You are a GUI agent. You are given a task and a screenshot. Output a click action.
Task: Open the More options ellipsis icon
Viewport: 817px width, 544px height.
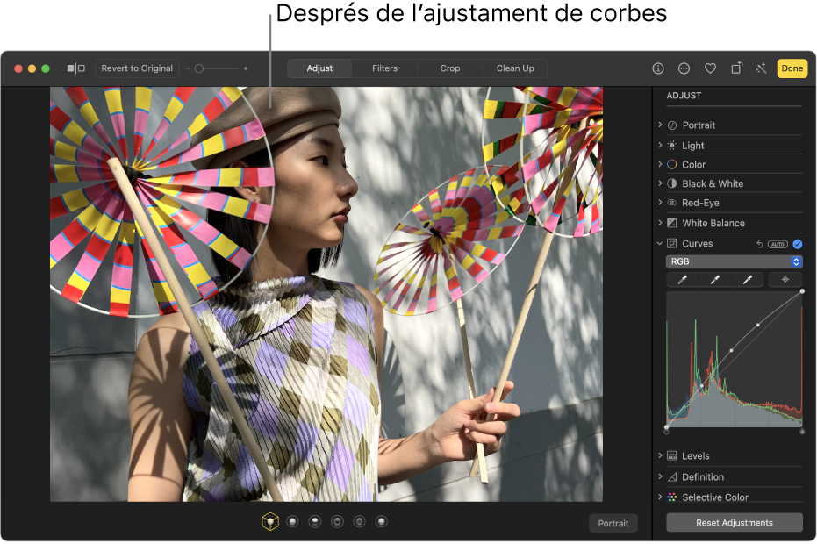pos(684,68)
